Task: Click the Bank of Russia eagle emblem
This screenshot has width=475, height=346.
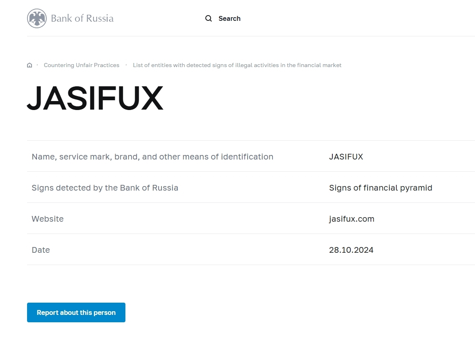Action: point(36,18)
